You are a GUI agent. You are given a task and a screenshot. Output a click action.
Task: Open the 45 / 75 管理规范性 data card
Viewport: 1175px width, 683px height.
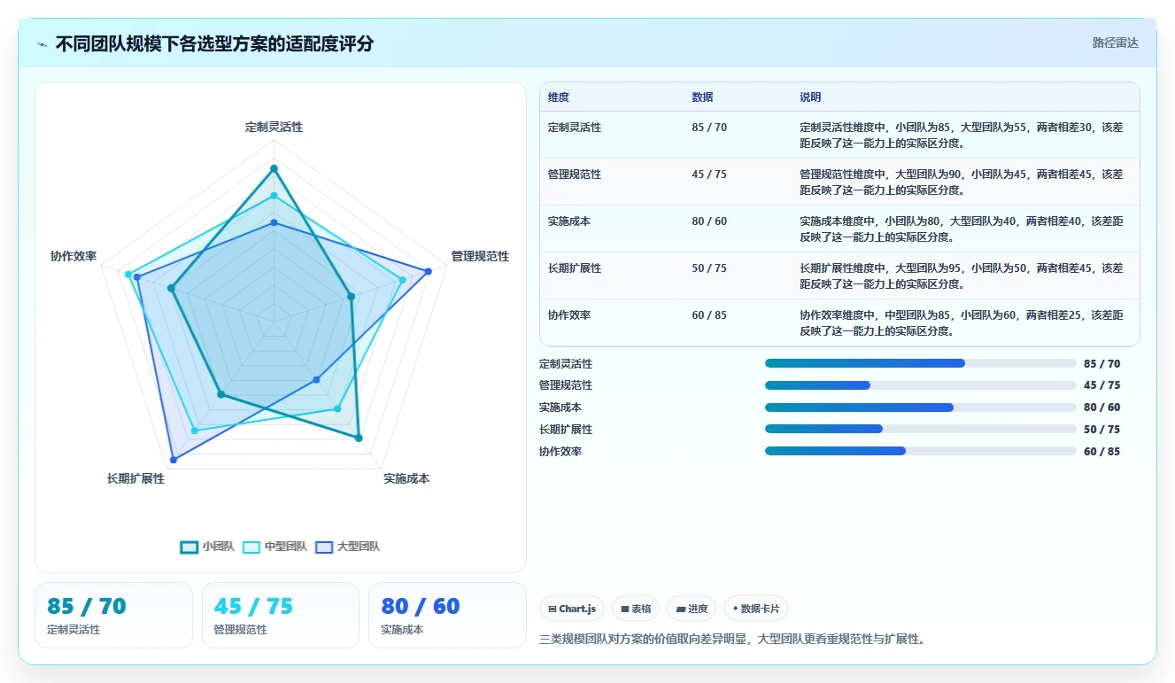281,615
